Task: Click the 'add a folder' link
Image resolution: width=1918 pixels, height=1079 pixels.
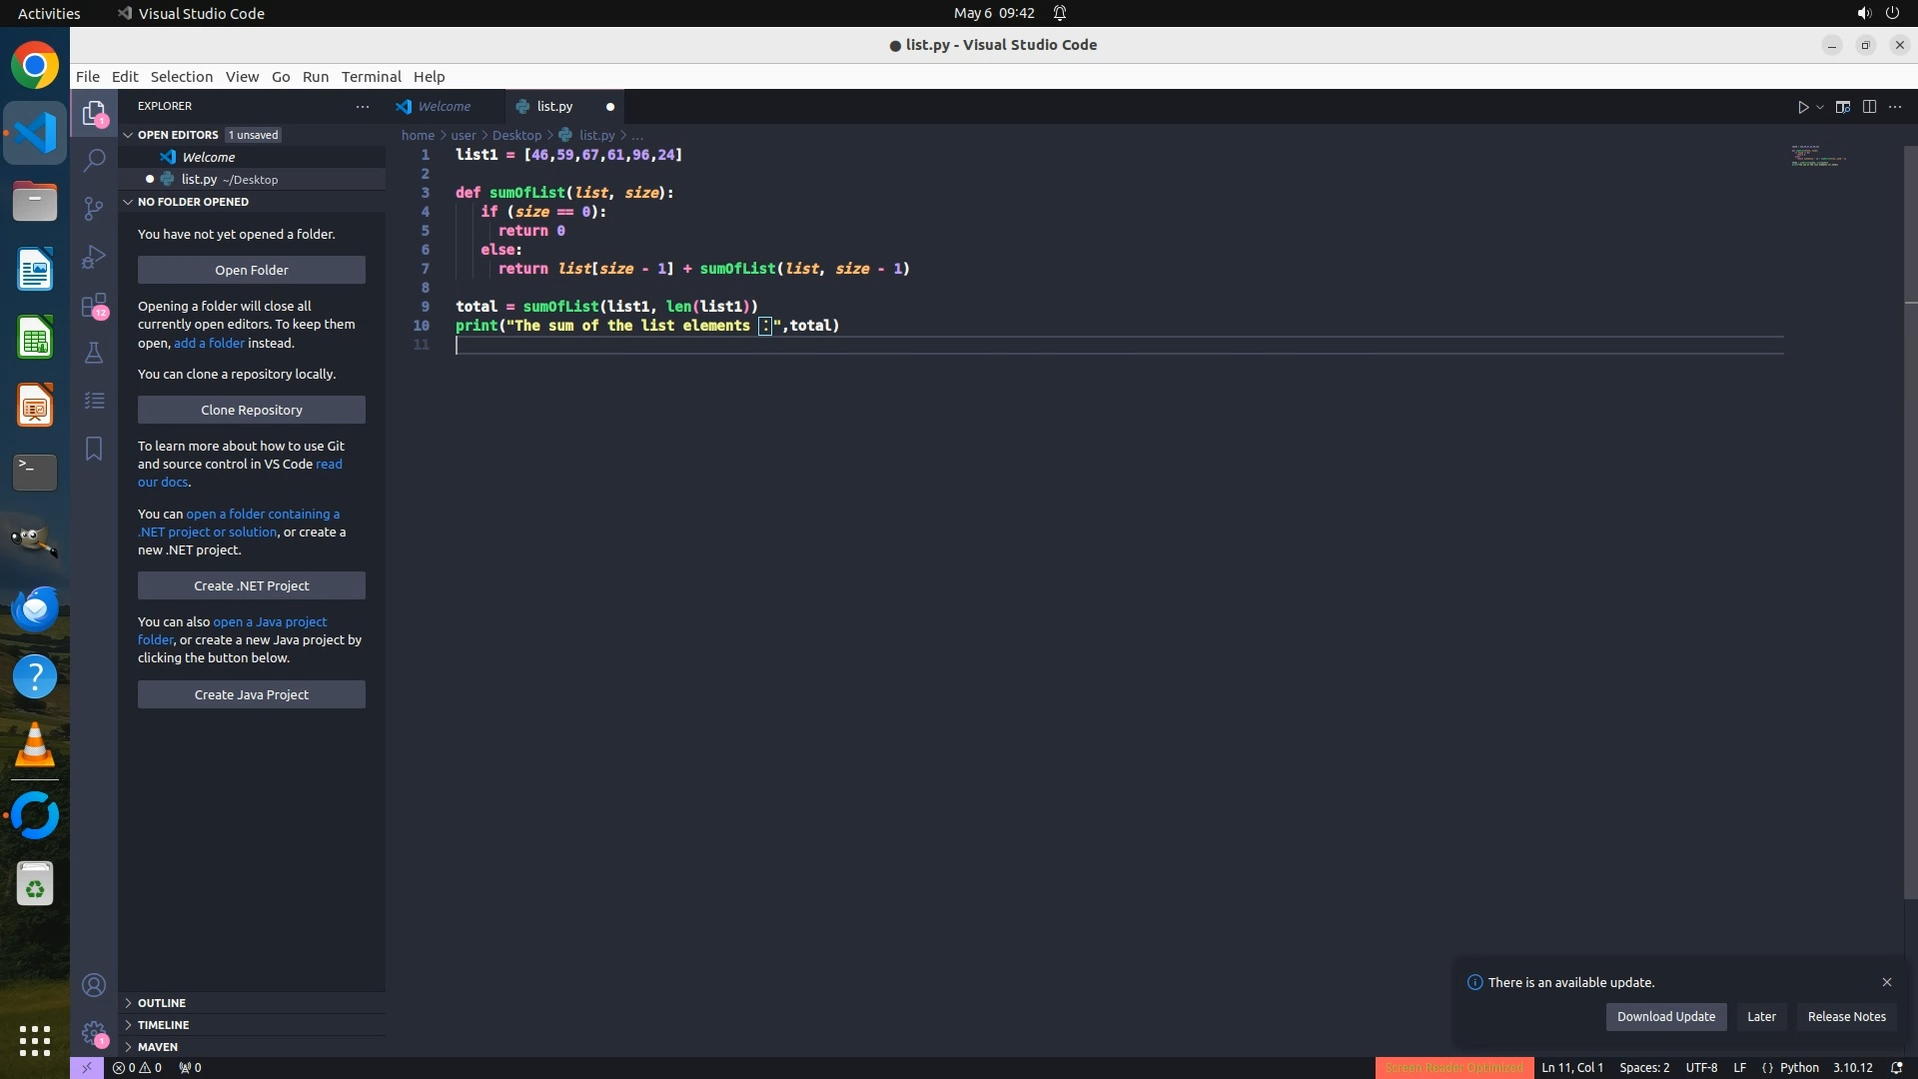Action: pos(209,343)
